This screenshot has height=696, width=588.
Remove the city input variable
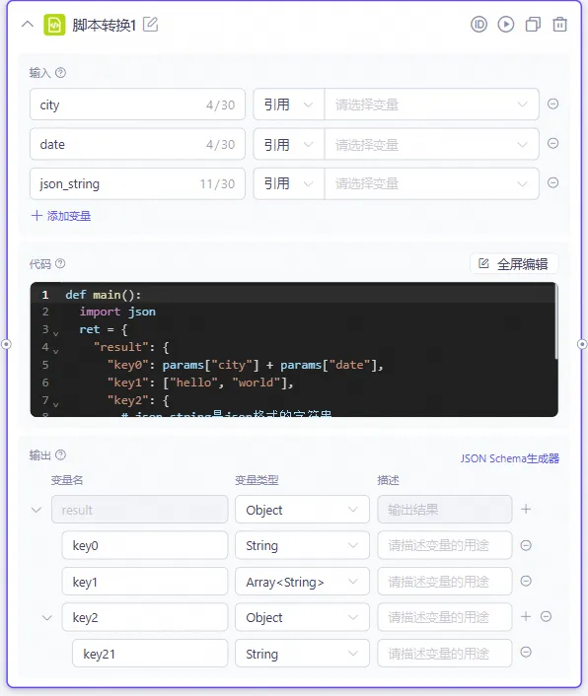552,104
